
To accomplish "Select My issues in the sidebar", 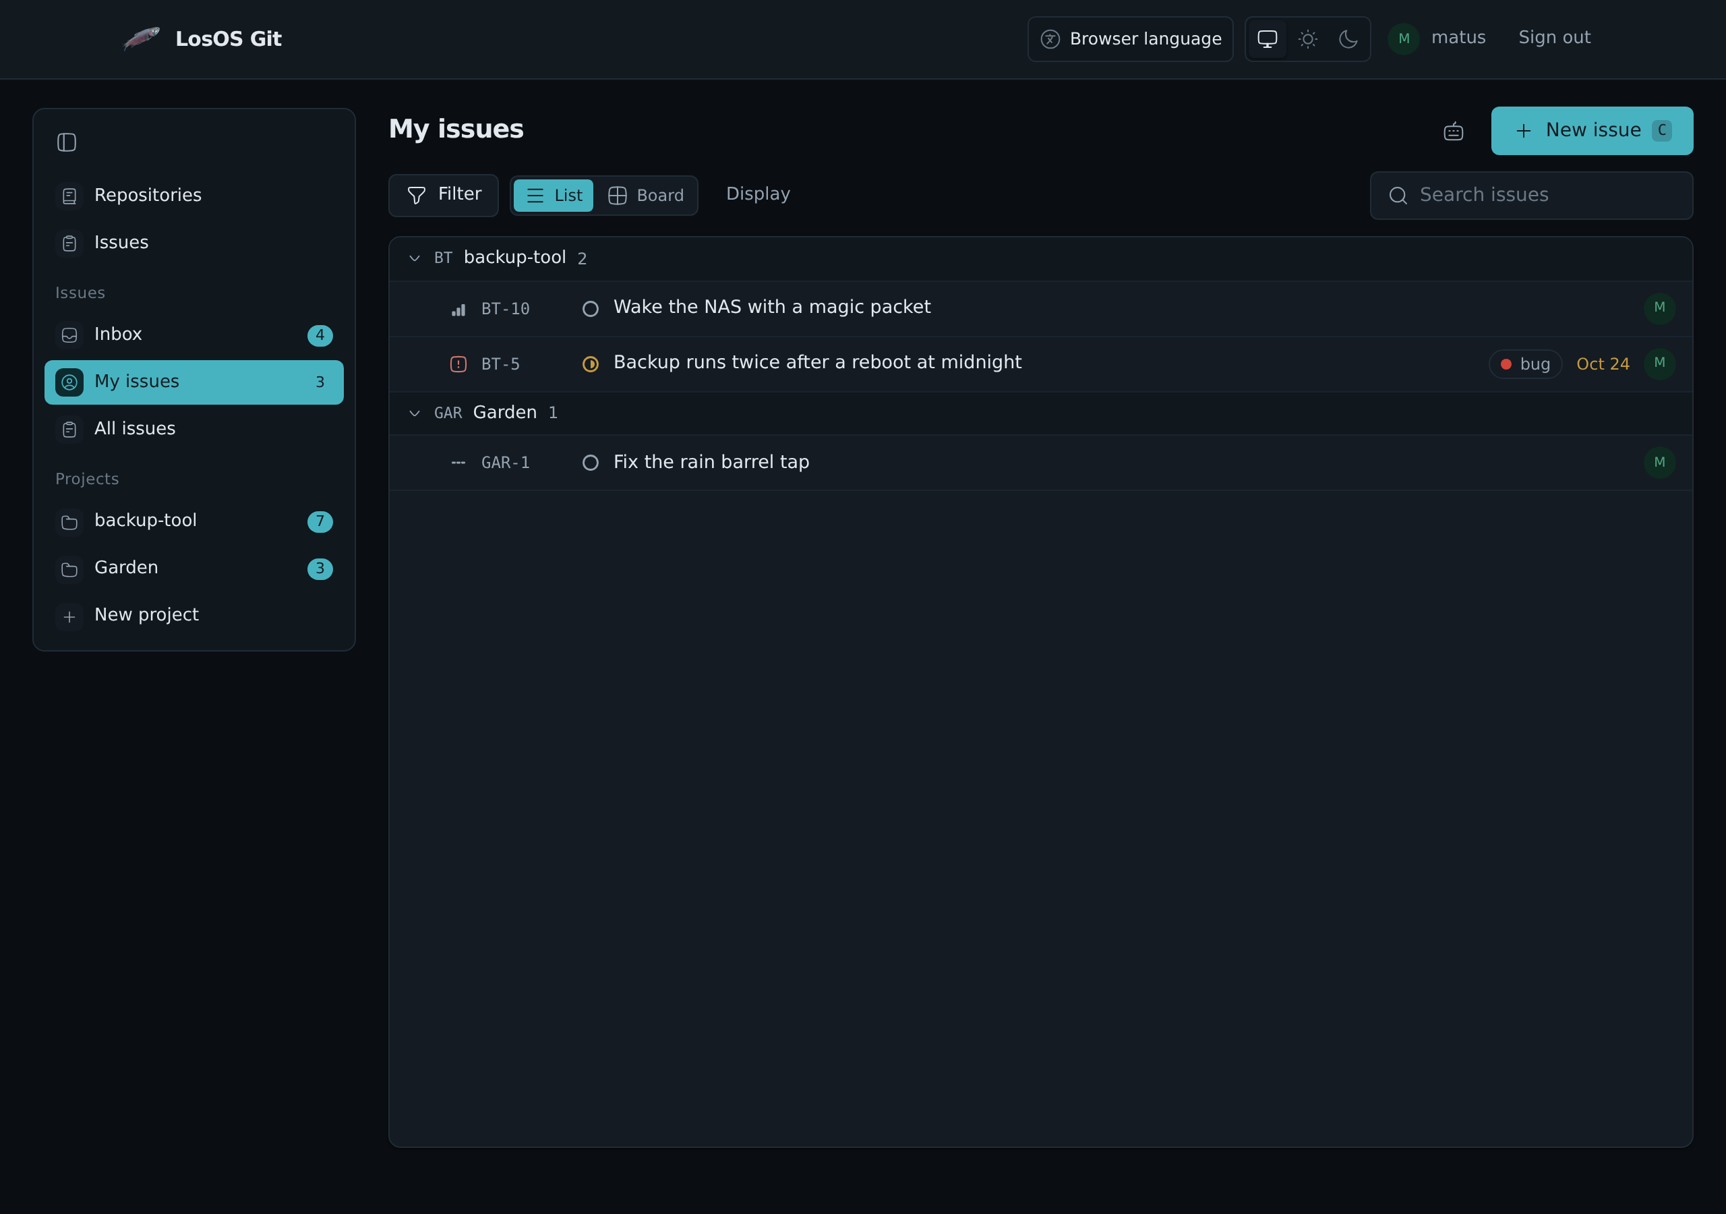I will point(194,382).
